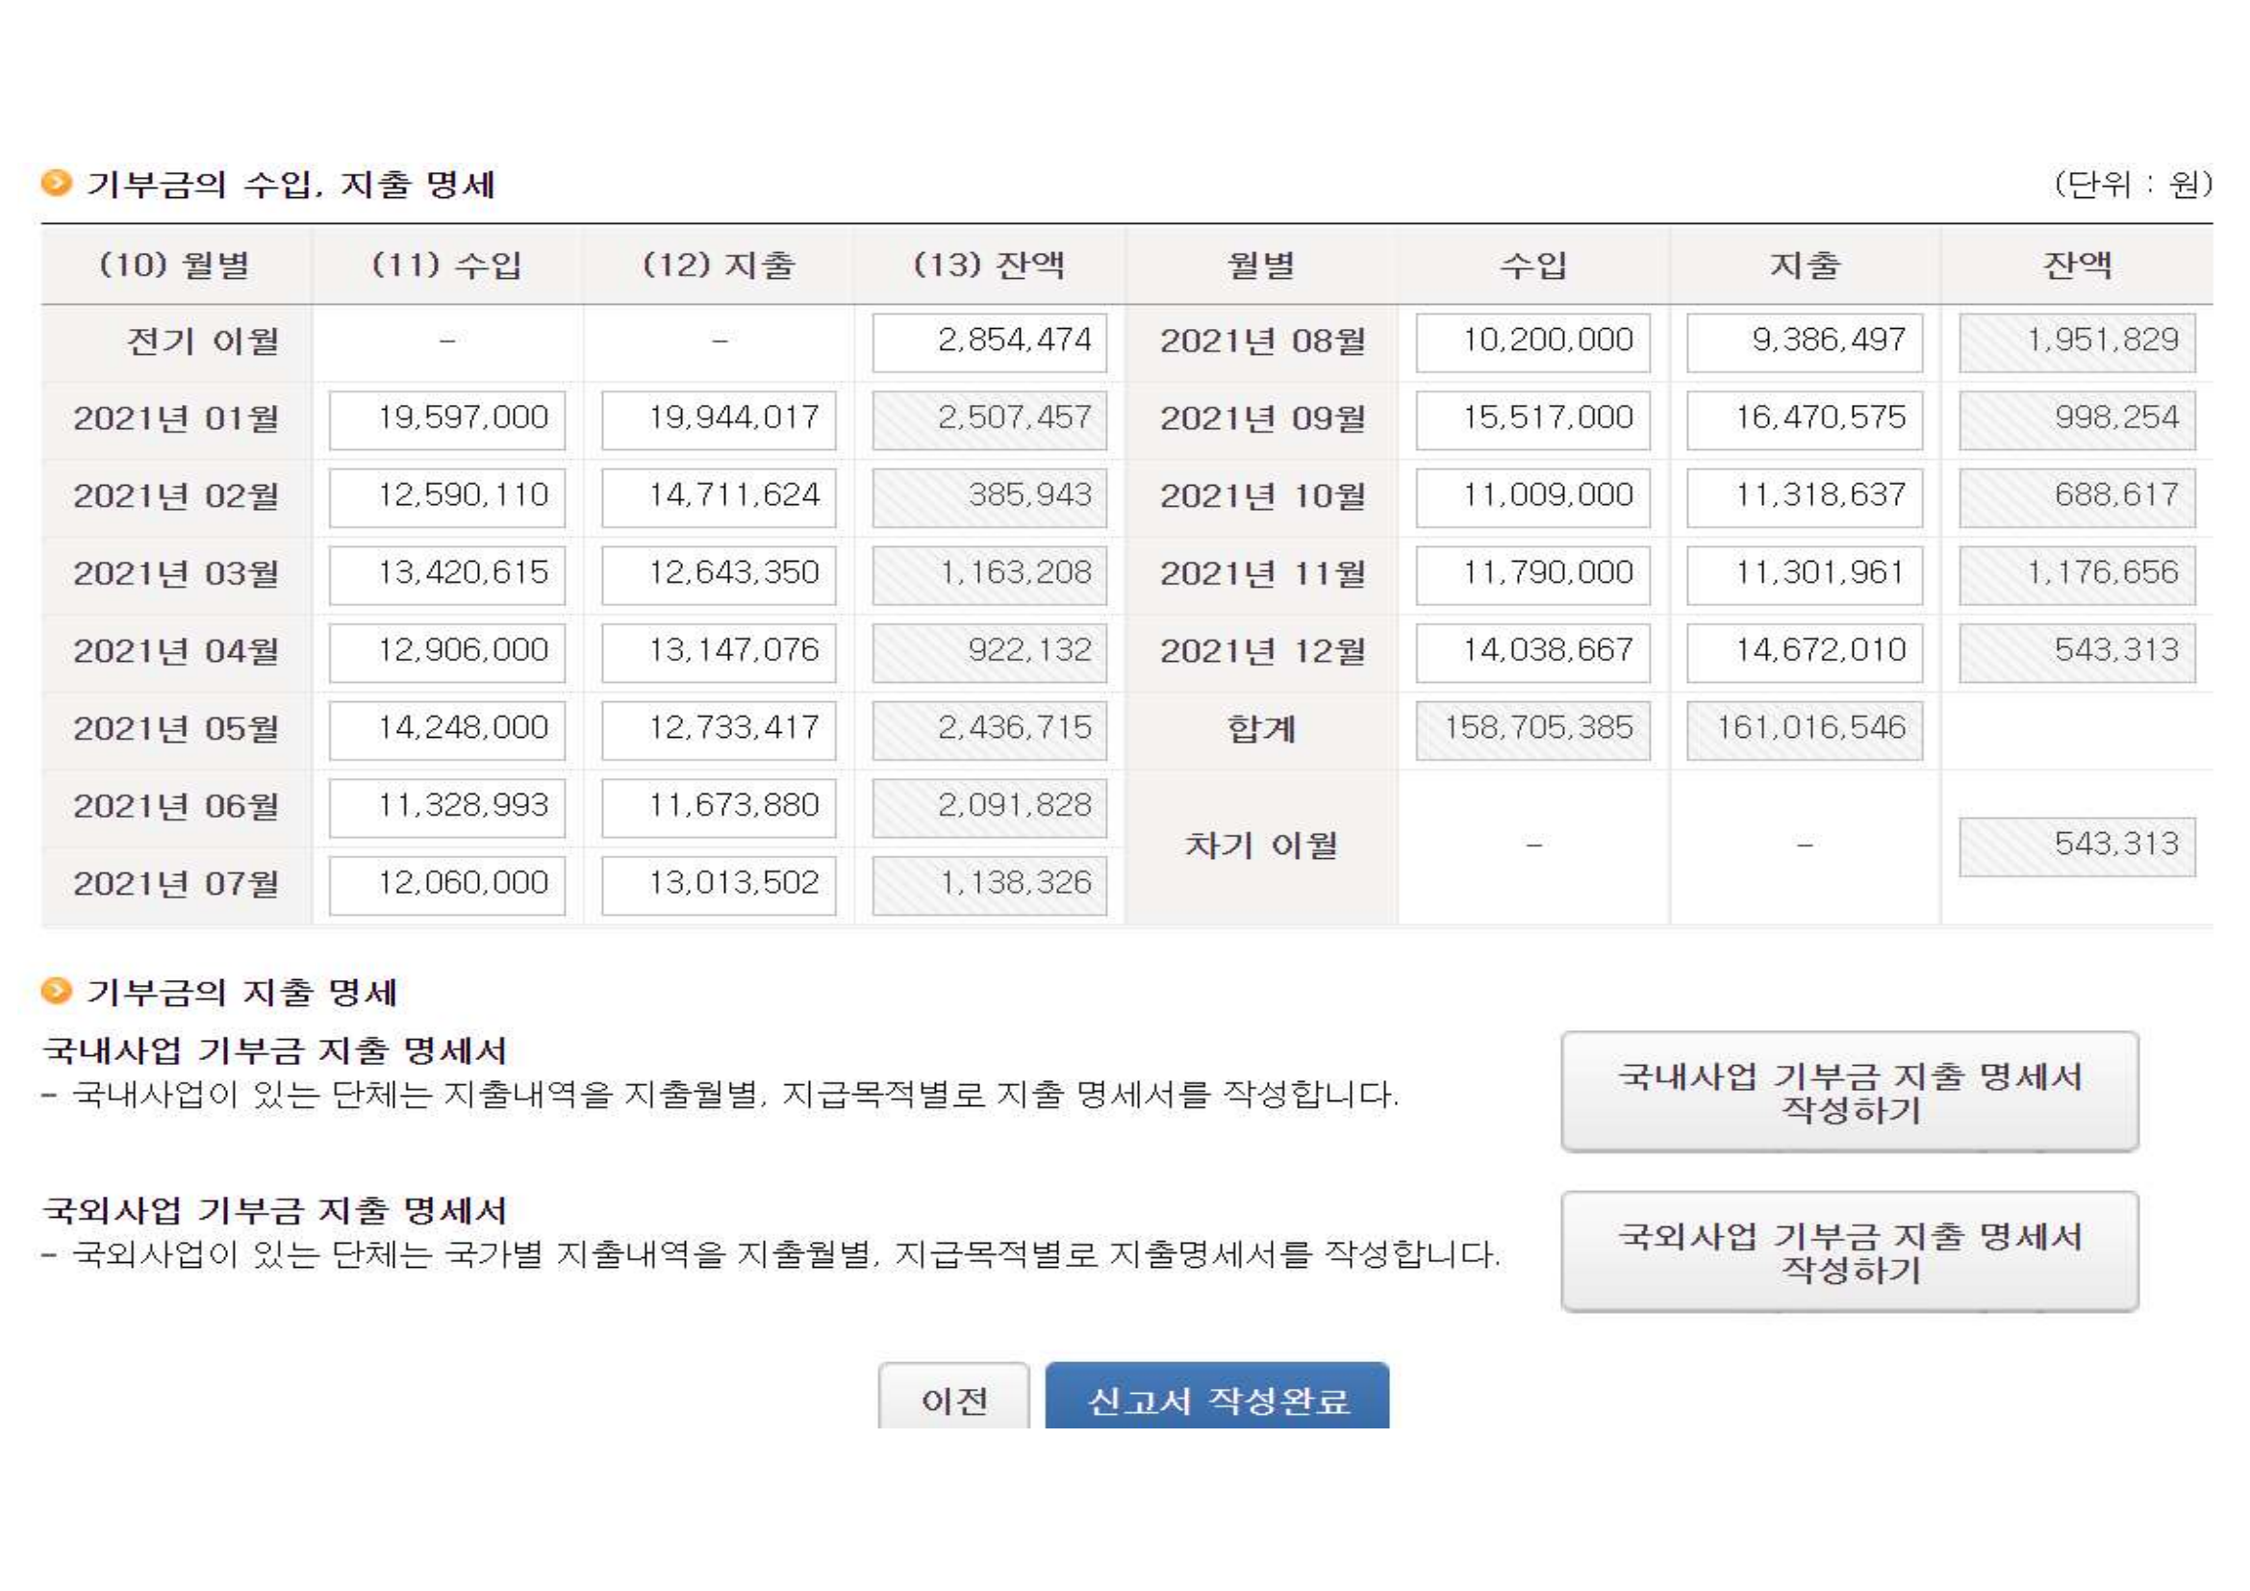Click 전기 이월 잔액 input field
Viewport: 2250px width, 1591px height.
[989, 341]
